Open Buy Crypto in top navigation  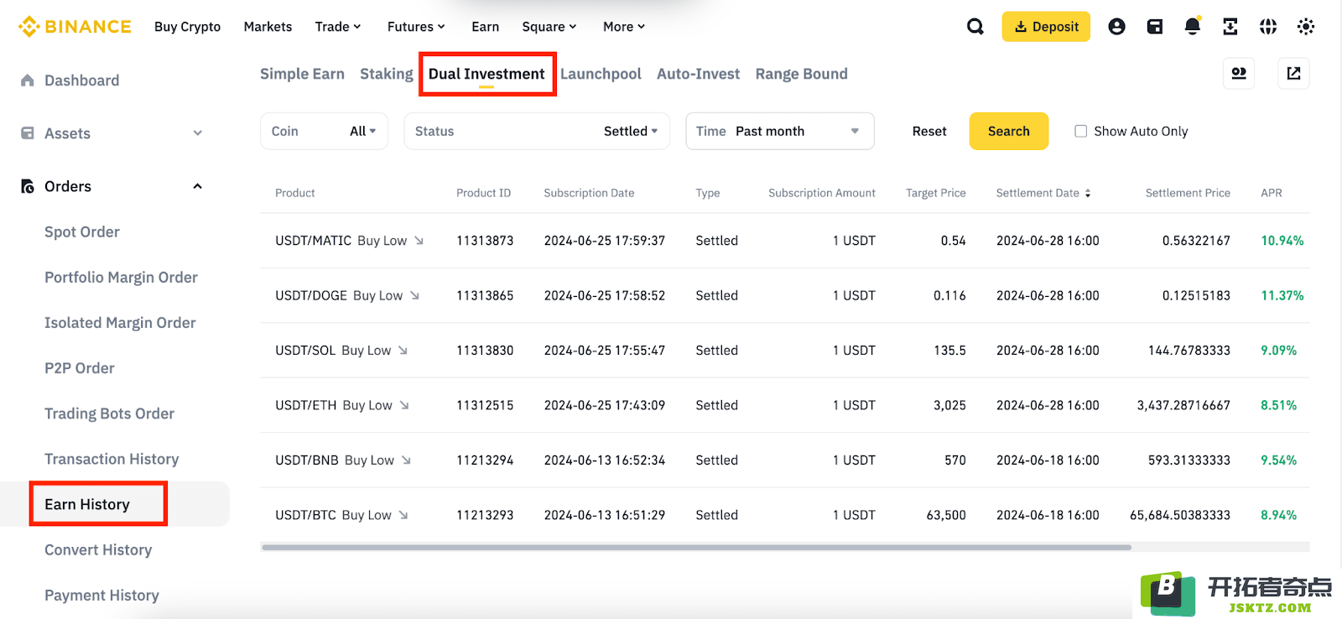(x=187, y=27)
